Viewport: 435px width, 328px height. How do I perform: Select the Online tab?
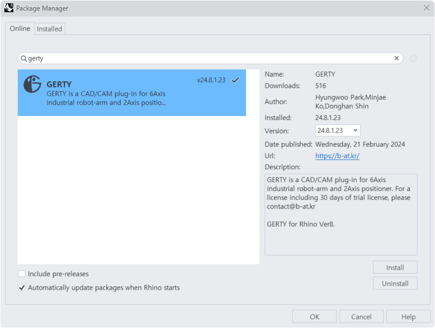pyautogui.click(x=20, y=29)
